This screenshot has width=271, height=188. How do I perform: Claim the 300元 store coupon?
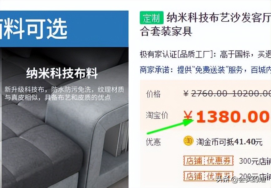pyautogui.click(x=255, y=161)
